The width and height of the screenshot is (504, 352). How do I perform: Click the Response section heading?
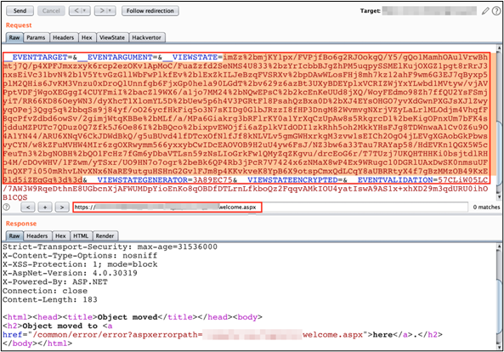(21, 224)
